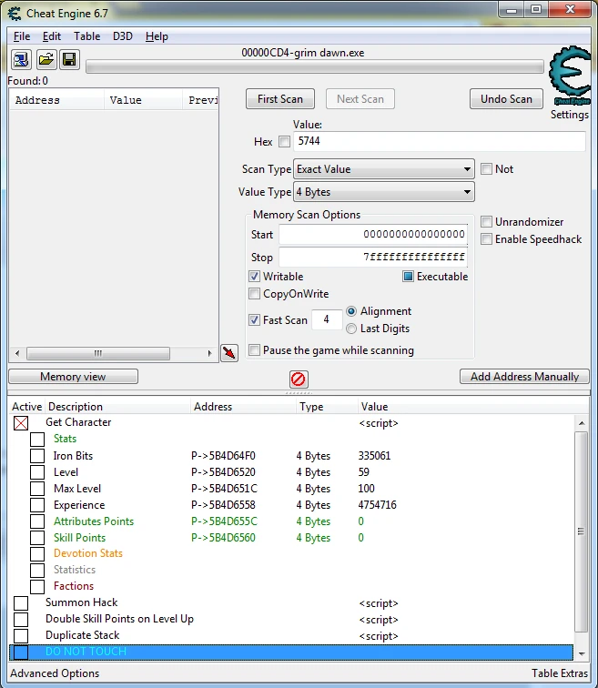The image size is (598, 688).
Task: Freeze the Experience entry
Action: [x=37, y=505]
